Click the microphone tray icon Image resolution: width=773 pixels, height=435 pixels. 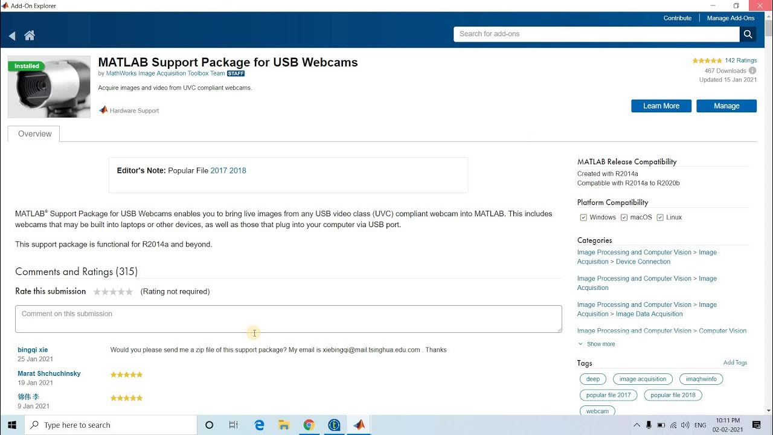pos(649,425)
